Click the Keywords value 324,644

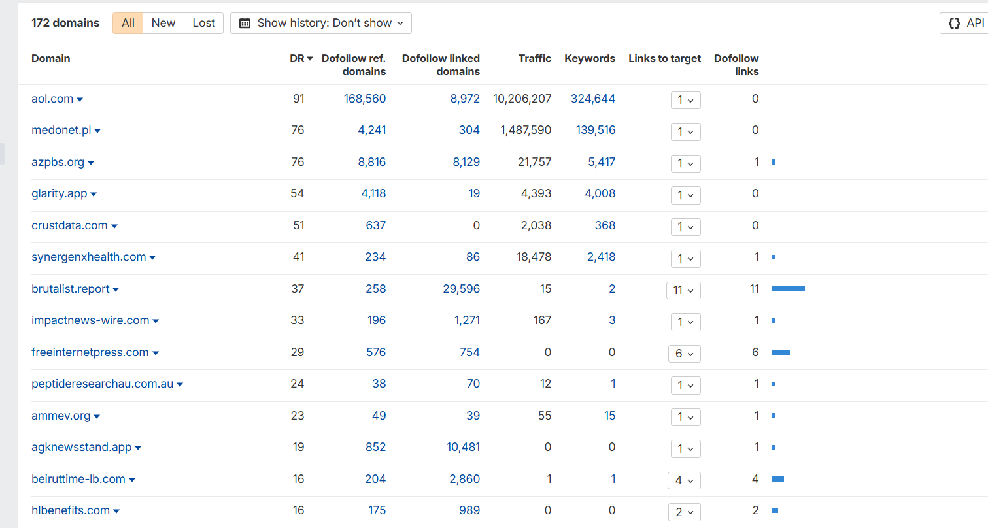coord(593,99)
